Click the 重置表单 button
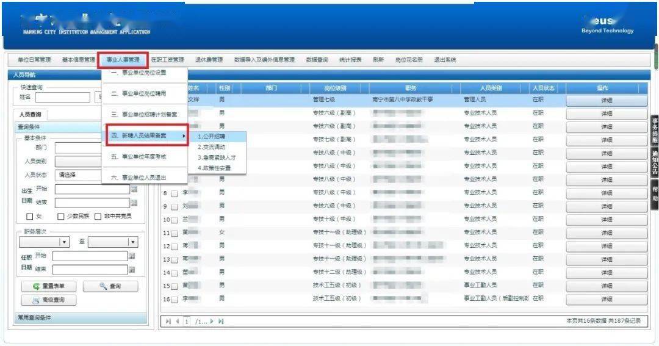The width and height of the screenshot is (659, 346). 49,286
